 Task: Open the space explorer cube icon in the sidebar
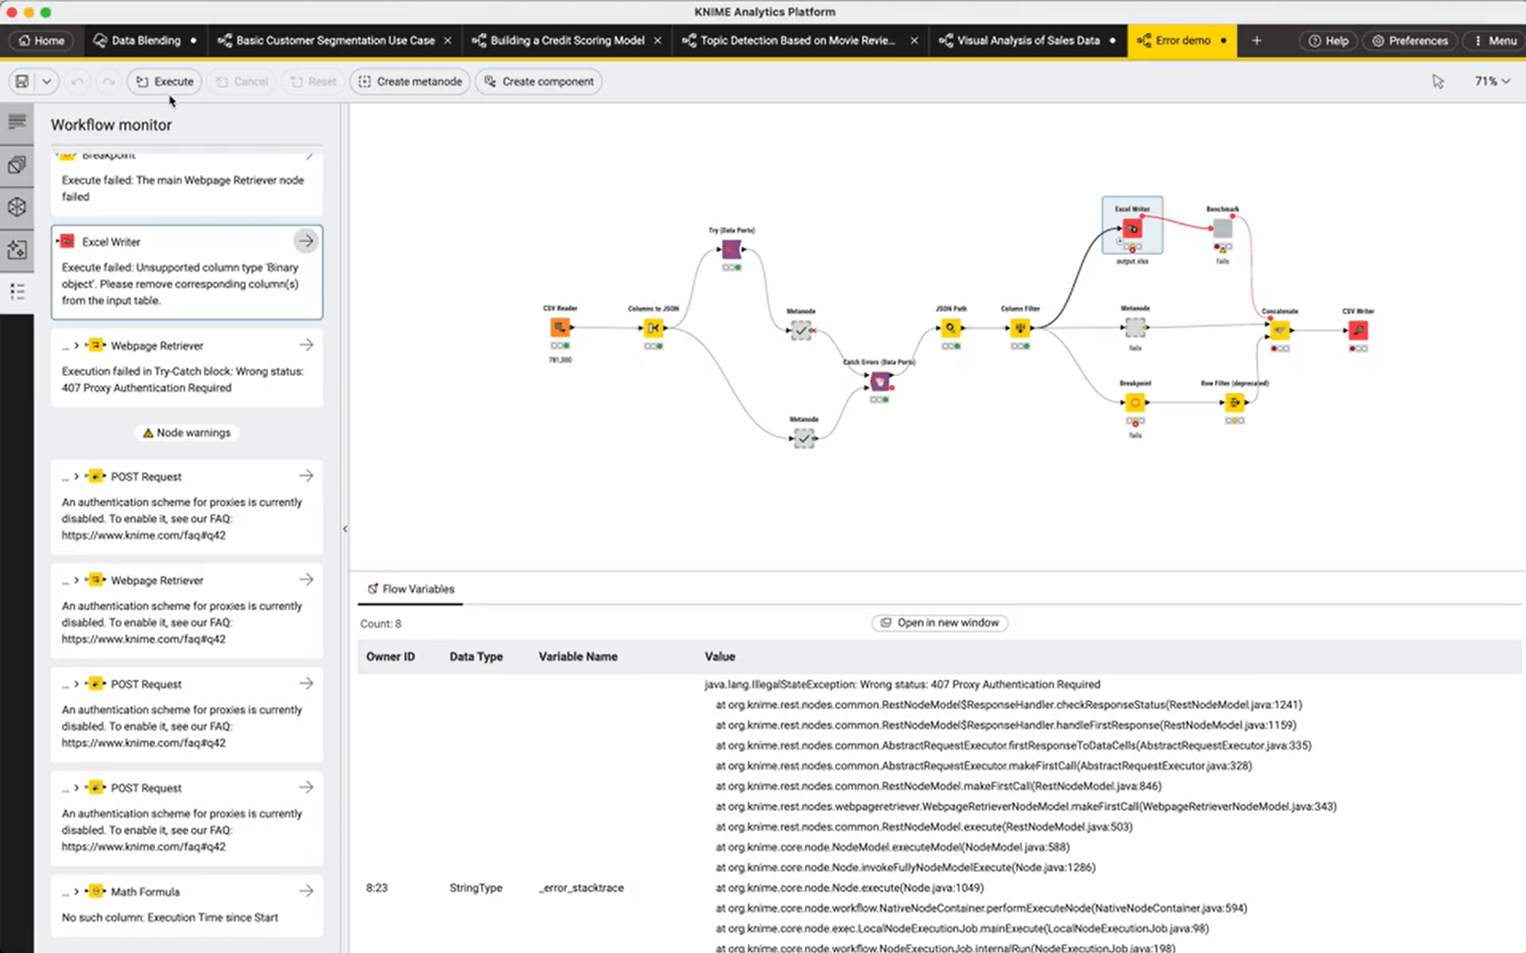point(17,207)
